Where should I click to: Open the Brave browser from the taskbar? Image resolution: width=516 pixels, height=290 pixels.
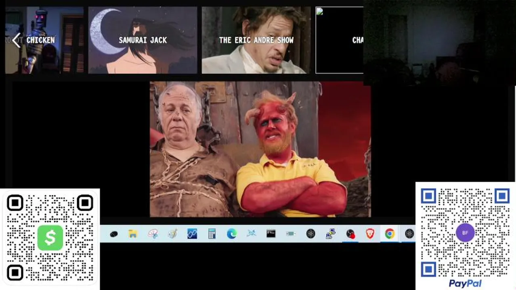tap(370, 234)
